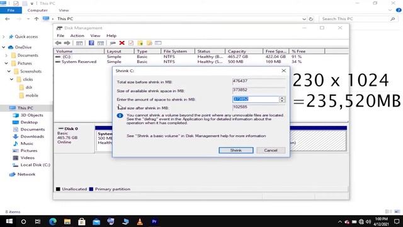Collapse the Screenshots folder node
This screenshot has width=403, height=227.
tap(9, 71)
